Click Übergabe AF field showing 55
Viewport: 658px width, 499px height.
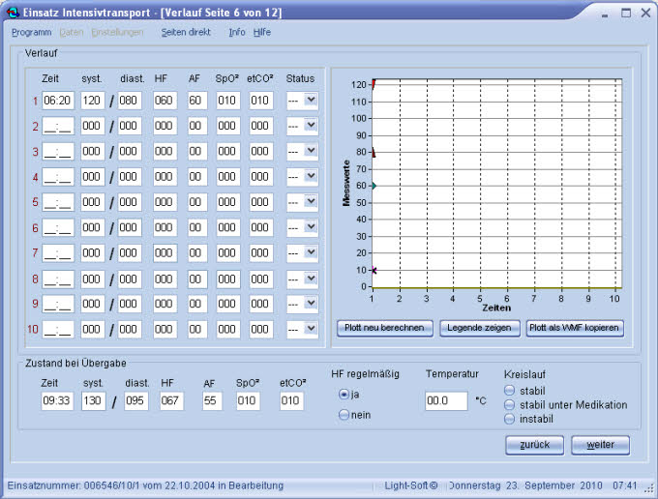point(212,401)
